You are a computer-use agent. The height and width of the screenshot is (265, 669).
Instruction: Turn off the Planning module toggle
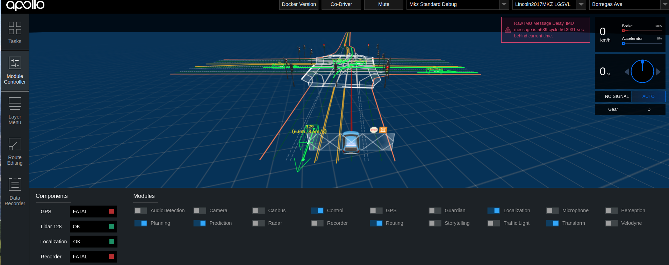point(141,223)
